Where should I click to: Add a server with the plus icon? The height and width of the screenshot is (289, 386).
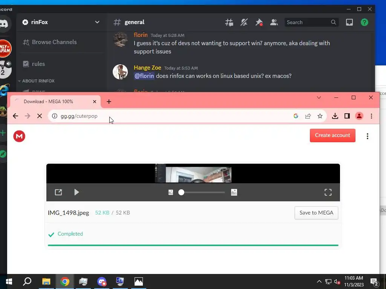pos(3,133)
